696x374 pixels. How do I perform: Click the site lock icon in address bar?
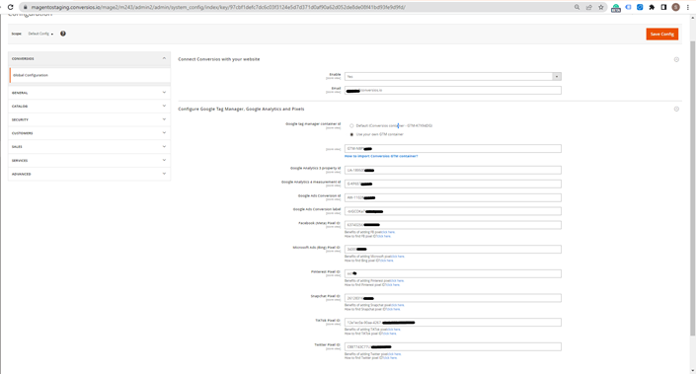click(x=26, y=7)
